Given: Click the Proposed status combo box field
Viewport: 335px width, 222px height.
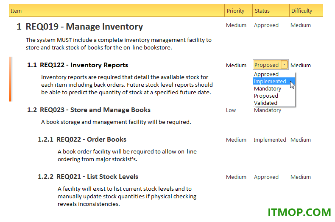Looking at the screenshot, I should [271, 65].
